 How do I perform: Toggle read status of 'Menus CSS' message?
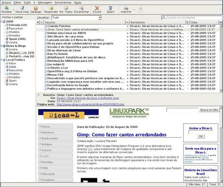click(x=128, y=75)
